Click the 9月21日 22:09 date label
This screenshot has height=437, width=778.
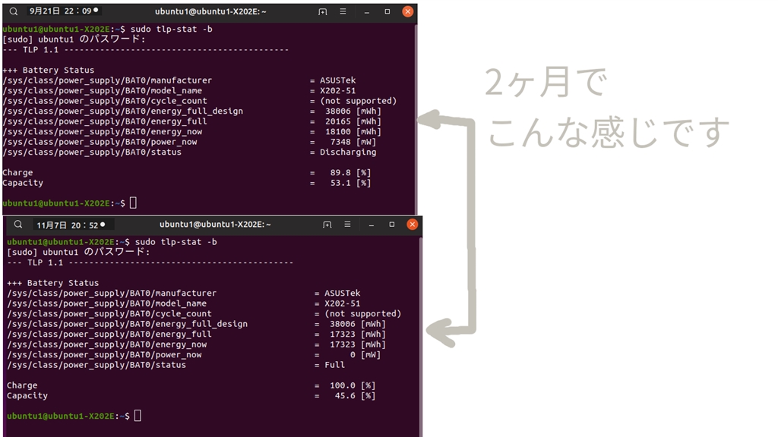click(x=60, y=11)
